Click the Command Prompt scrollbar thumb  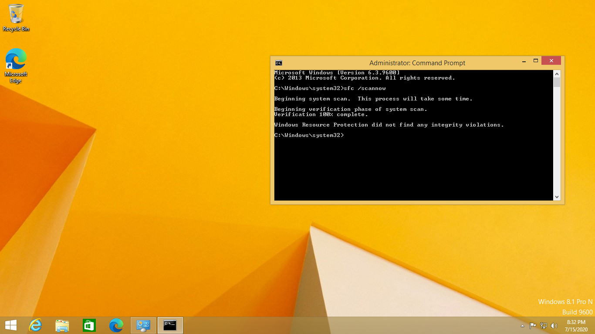[557, 83]
